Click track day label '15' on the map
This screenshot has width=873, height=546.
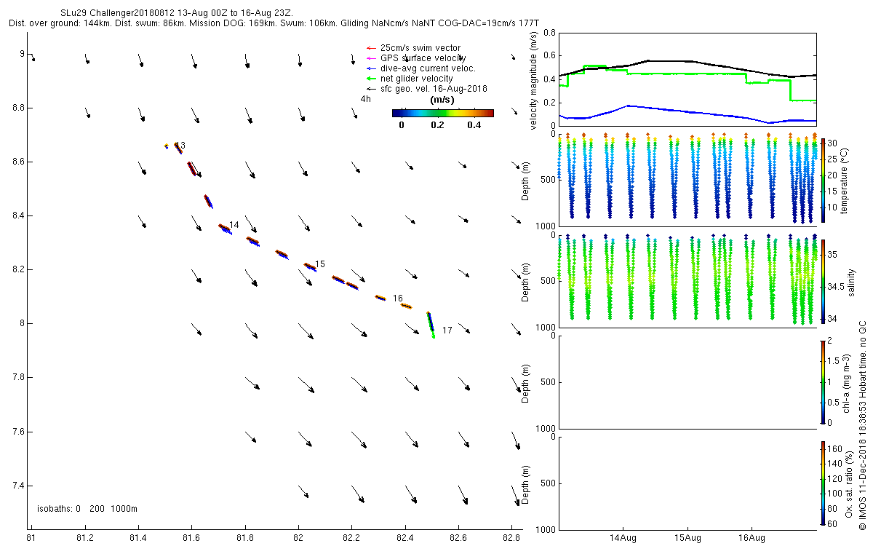tap(320, 264)
